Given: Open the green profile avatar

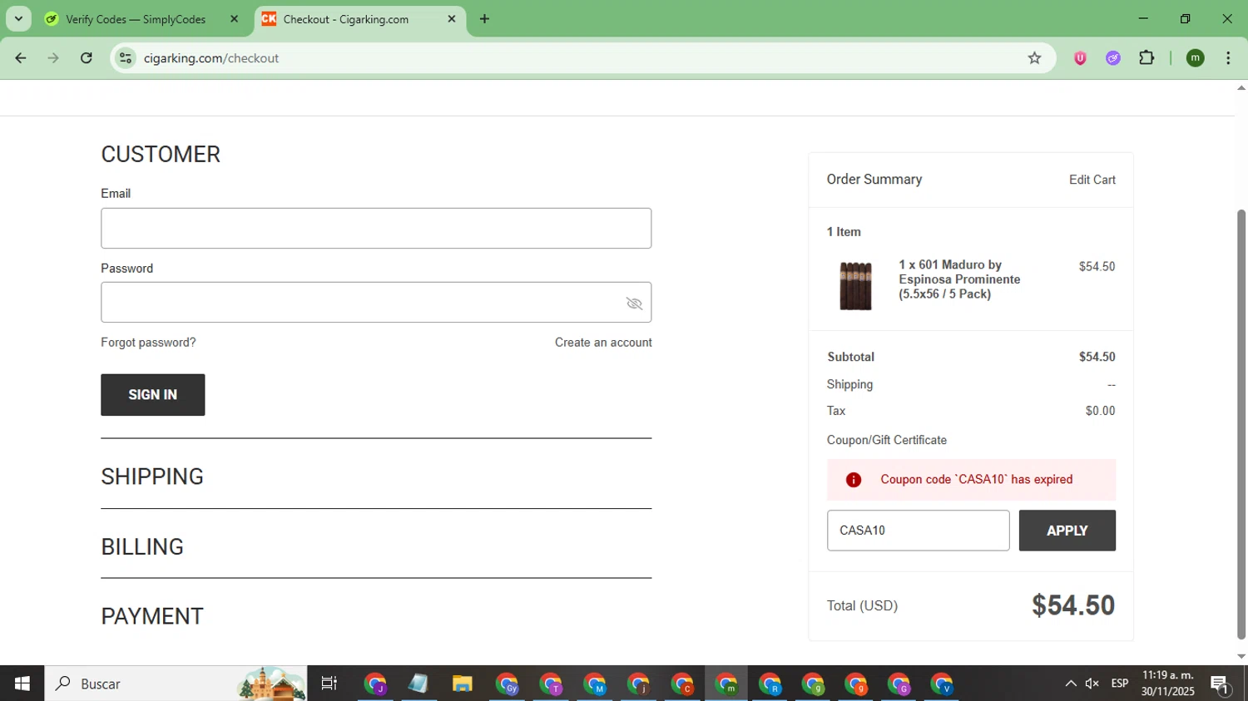Looking at the screenshot, I should (x=1196, y=58).
